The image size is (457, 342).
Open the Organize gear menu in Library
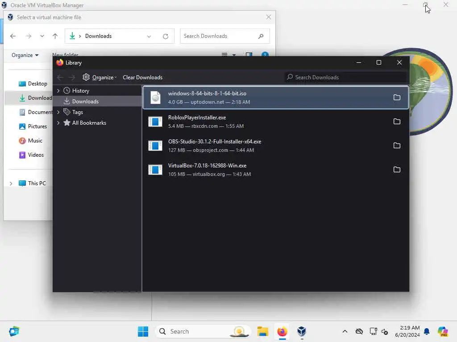tap(100, 77)
